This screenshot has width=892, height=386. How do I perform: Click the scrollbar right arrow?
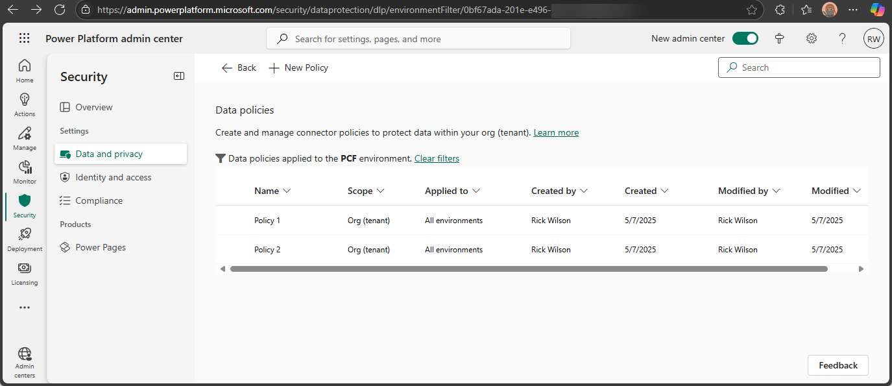(862, 269)
